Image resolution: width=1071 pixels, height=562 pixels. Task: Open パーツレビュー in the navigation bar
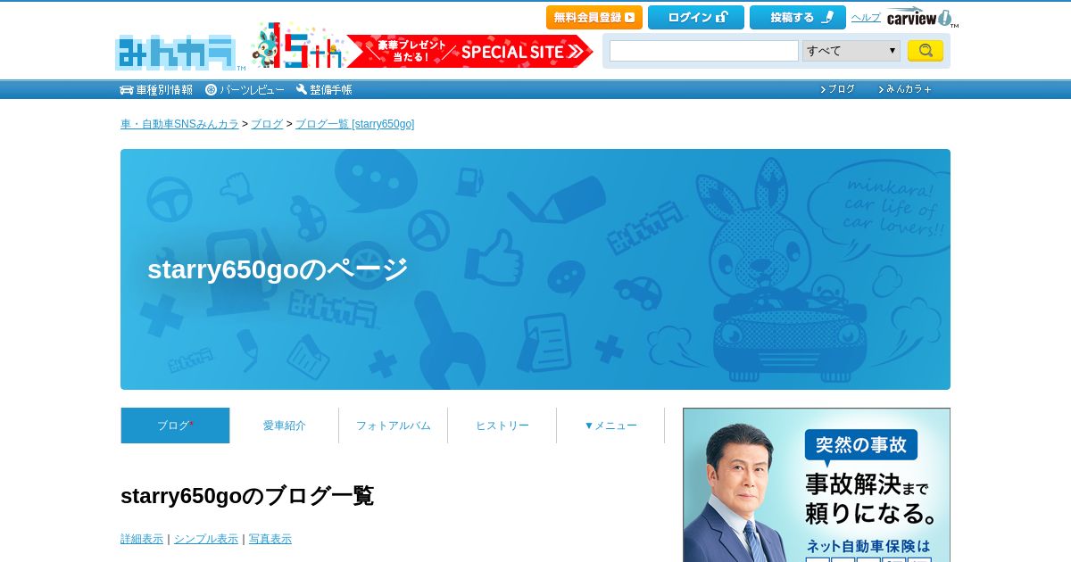click(245, 89)
